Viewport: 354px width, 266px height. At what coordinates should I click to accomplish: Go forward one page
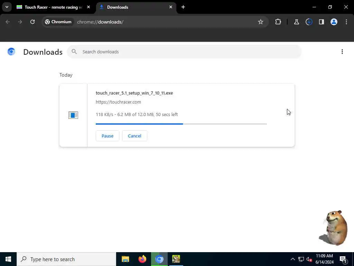pyautogui.click(x=20, y=22)
